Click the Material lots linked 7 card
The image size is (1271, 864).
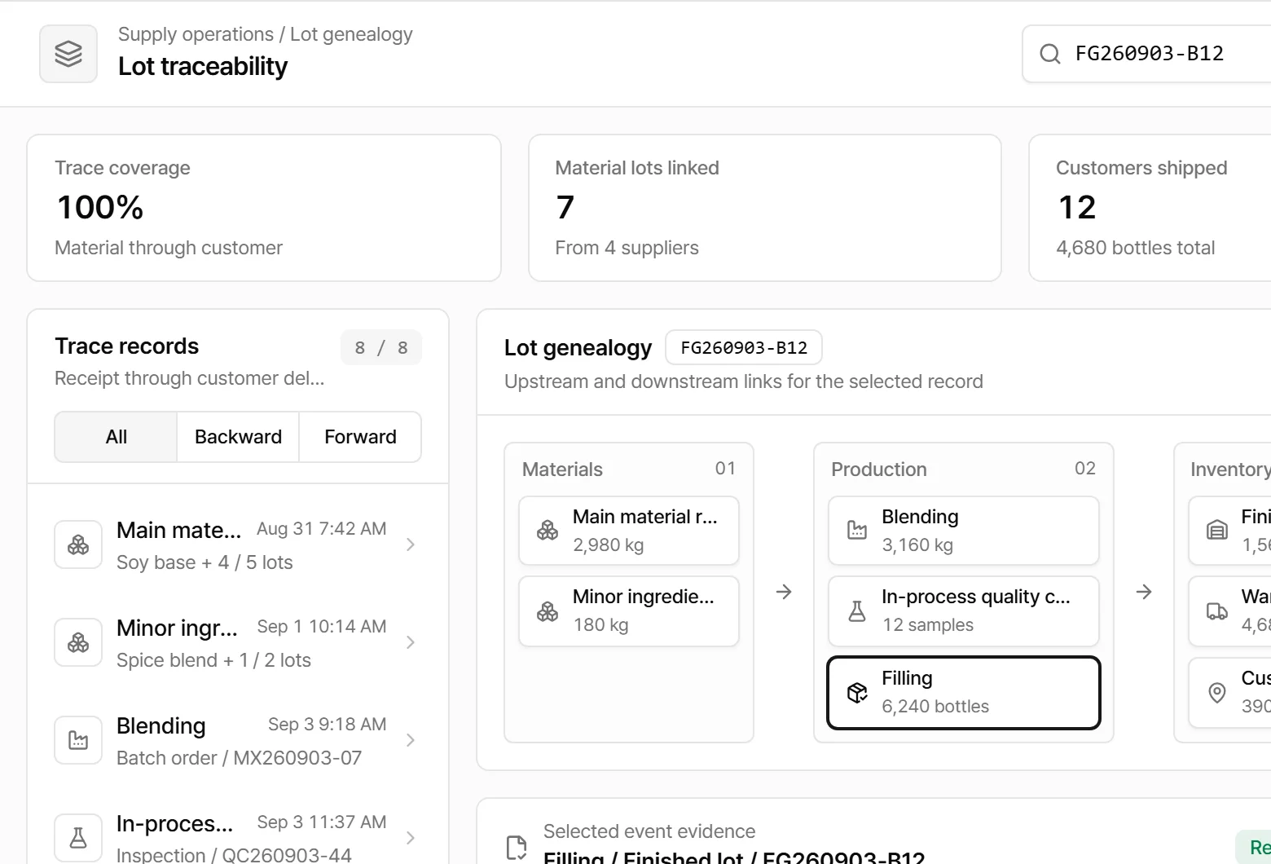tap(765, 208)
